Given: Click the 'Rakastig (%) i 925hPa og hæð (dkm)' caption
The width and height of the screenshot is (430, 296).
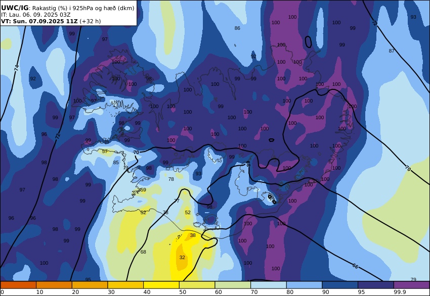Looking at the screenshot, I should [83, 8].
